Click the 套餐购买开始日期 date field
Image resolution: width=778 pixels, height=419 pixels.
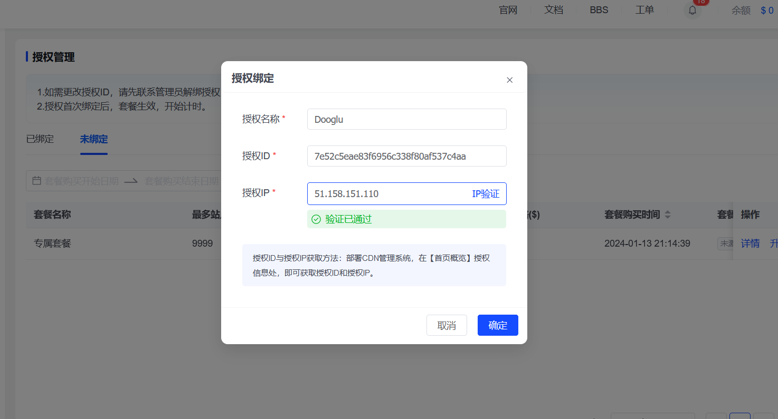point(82,181)
